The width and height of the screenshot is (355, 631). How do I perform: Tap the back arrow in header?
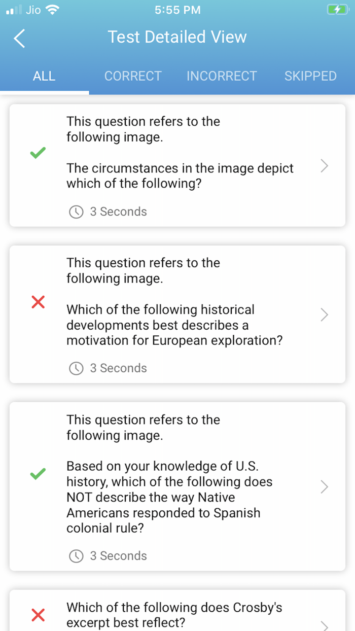click(19, 39)
